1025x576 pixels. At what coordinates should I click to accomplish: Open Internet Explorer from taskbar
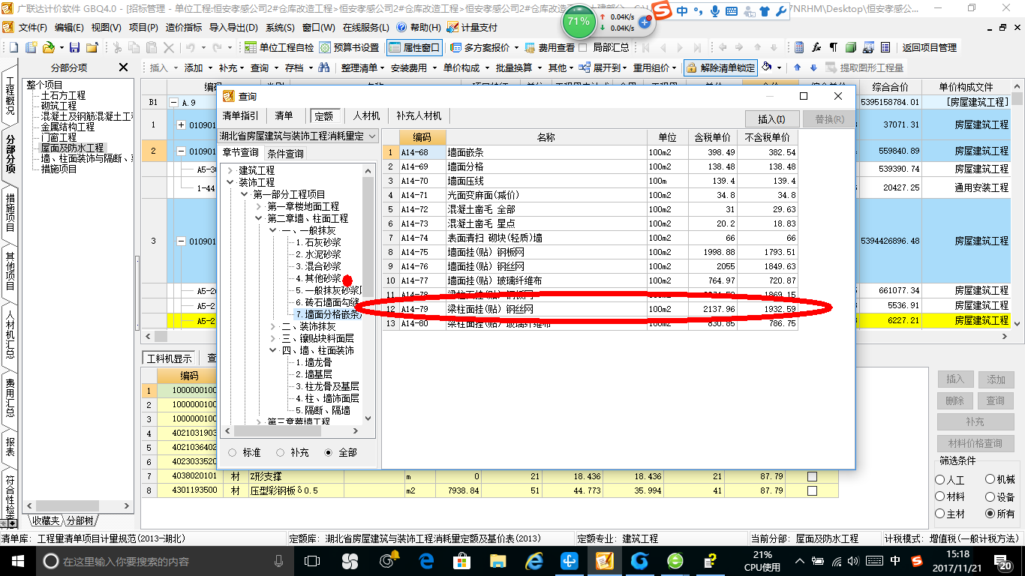534,561
